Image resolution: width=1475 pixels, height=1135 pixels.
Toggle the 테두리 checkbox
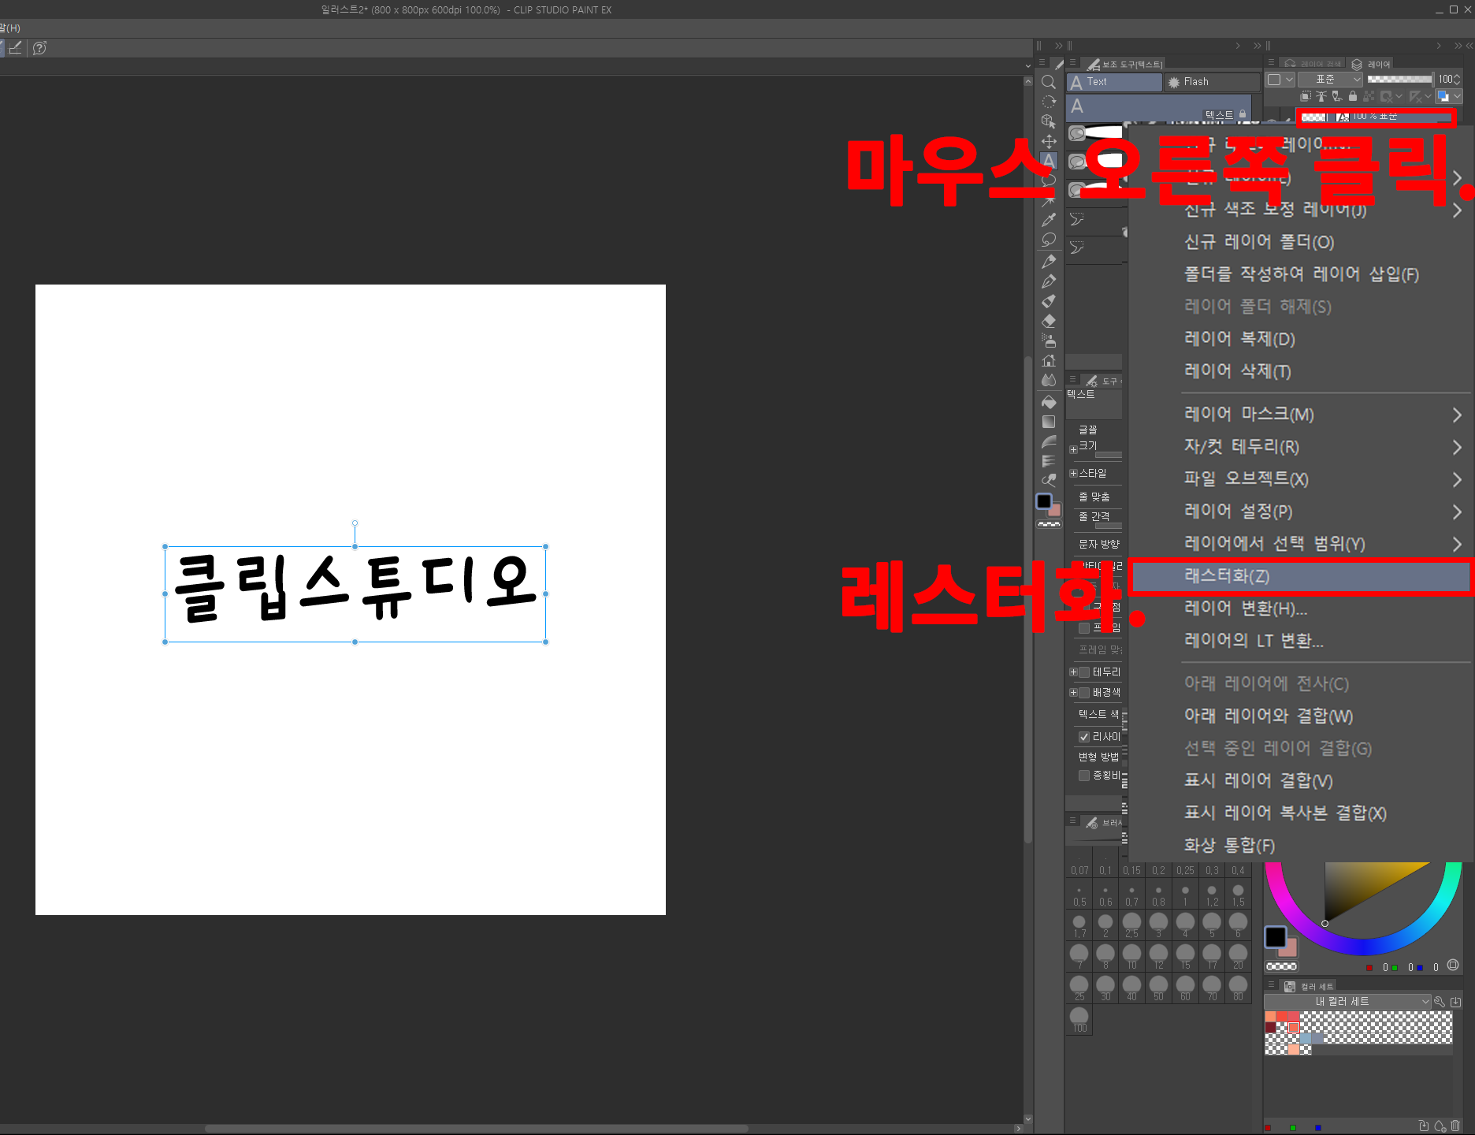1084,672
